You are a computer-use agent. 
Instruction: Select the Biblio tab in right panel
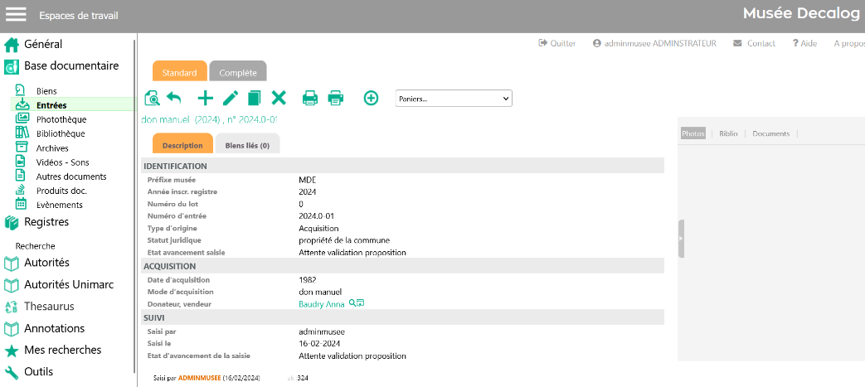(x=728, y=133)
